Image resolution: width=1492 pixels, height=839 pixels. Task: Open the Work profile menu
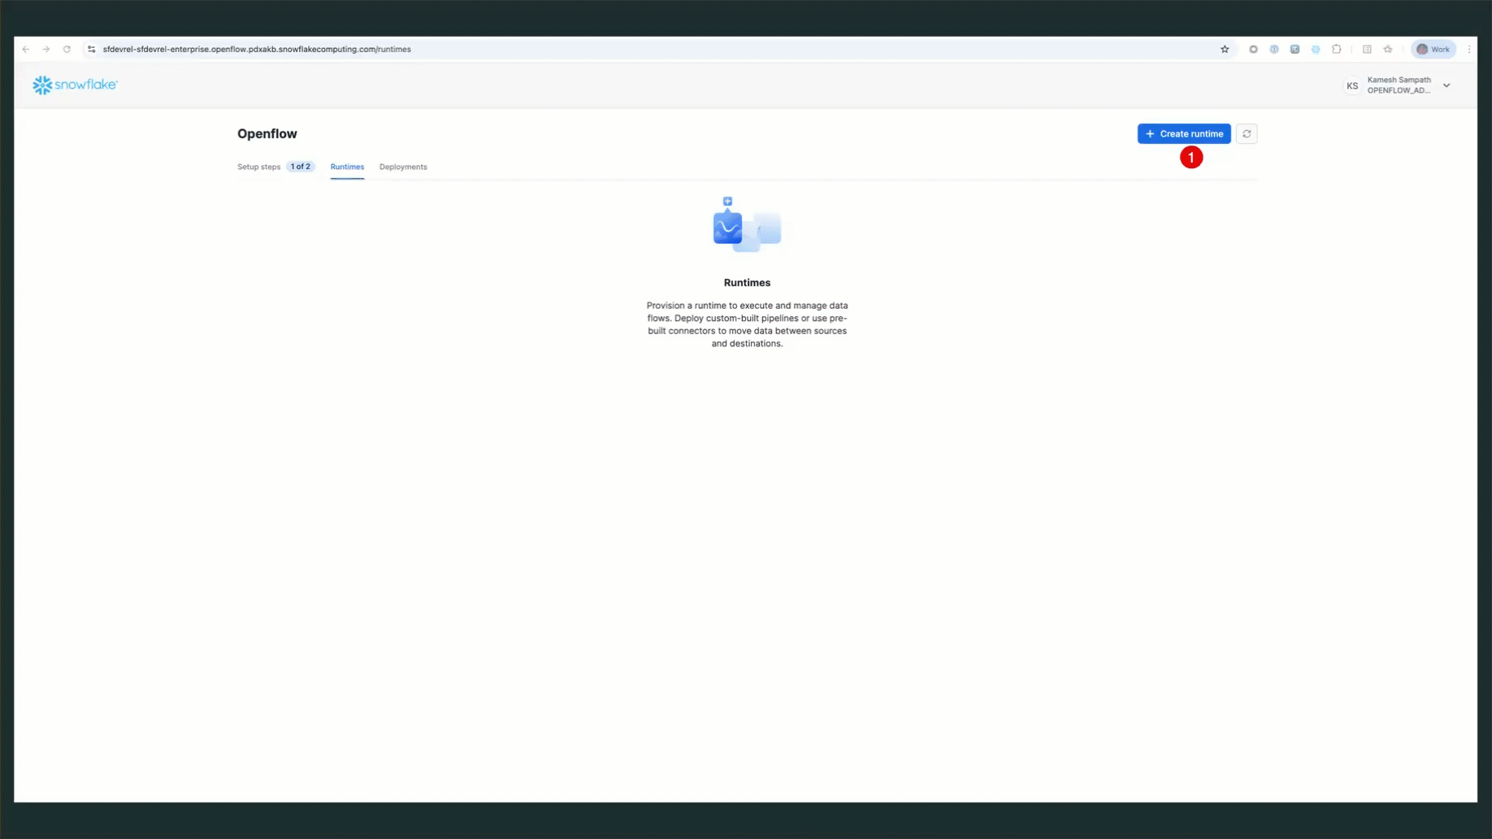tap(1433, 50)
